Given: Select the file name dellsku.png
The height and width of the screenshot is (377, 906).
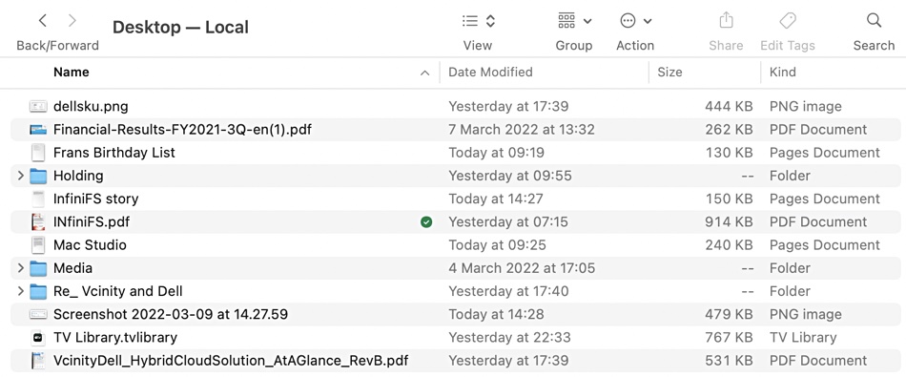Looking at the screenshot, I should tap(91, 106).
